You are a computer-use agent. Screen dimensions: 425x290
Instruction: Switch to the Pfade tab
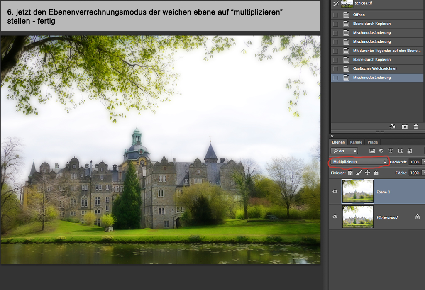coord(372,142)
